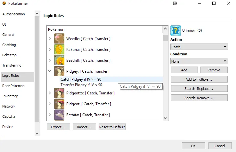
Task: Expand the Pidgeotto rule tree node
Action: [x=50, y=93]
